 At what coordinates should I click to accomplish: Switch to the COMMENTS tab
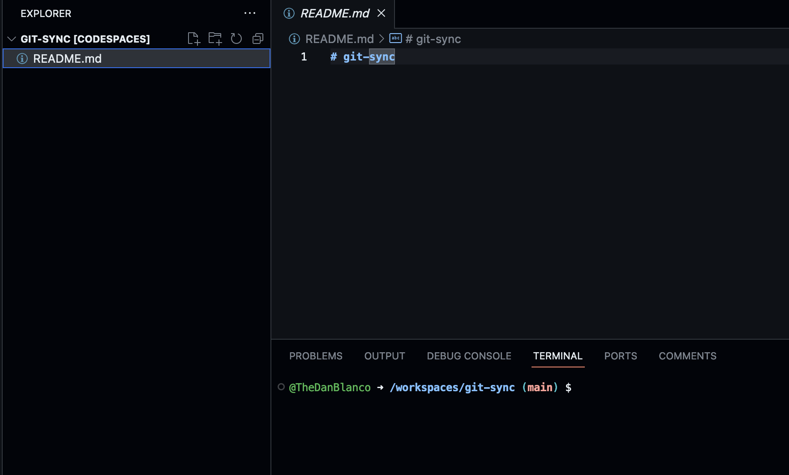click(687, 356)
